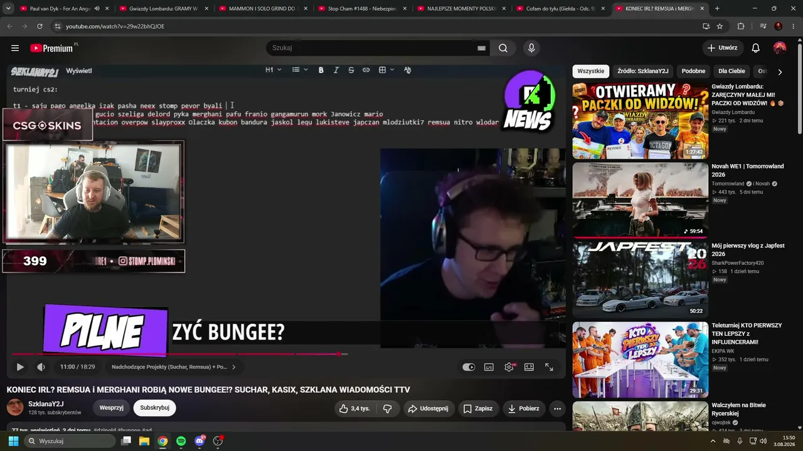This screenshot has height=451, width=803.
Task: Enter fullscreen mode
Action: [549, 367]
